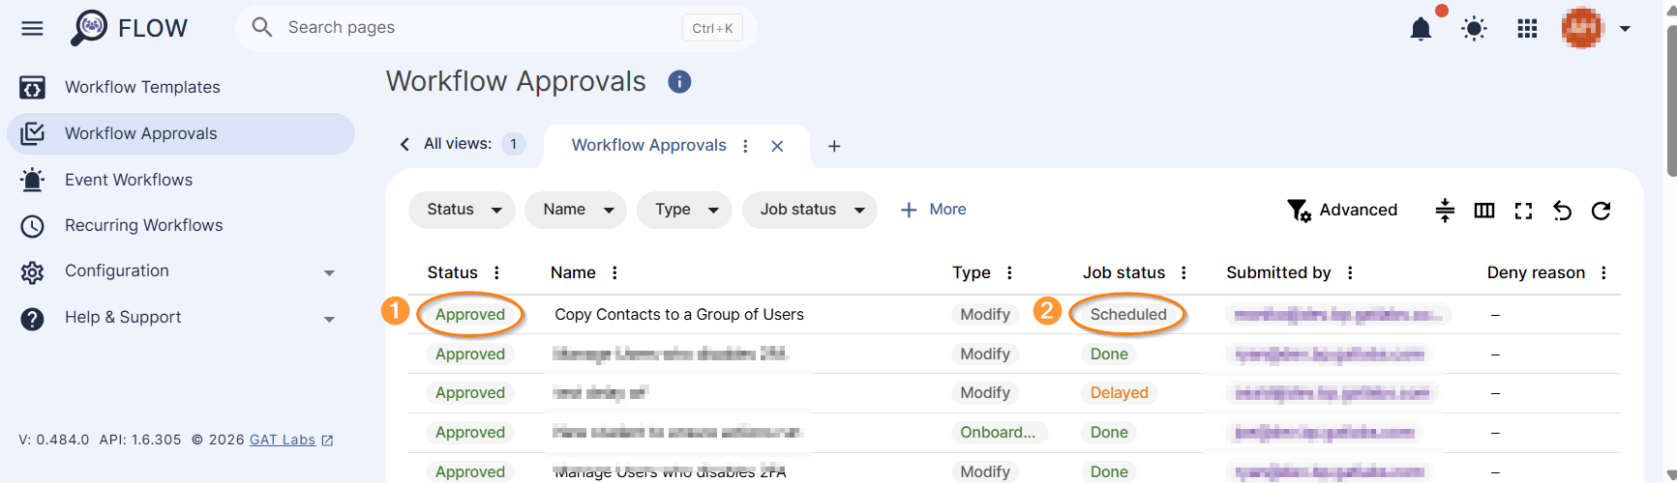Click the All views count badge
The width and height of the screenshot is (1677, 483).
(513, 144)
